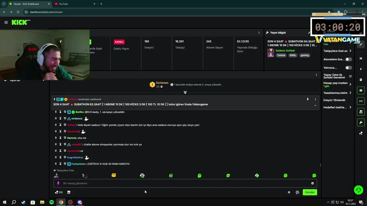
Task: Open the Kicks infinity icon below chat
Action: 59,192
